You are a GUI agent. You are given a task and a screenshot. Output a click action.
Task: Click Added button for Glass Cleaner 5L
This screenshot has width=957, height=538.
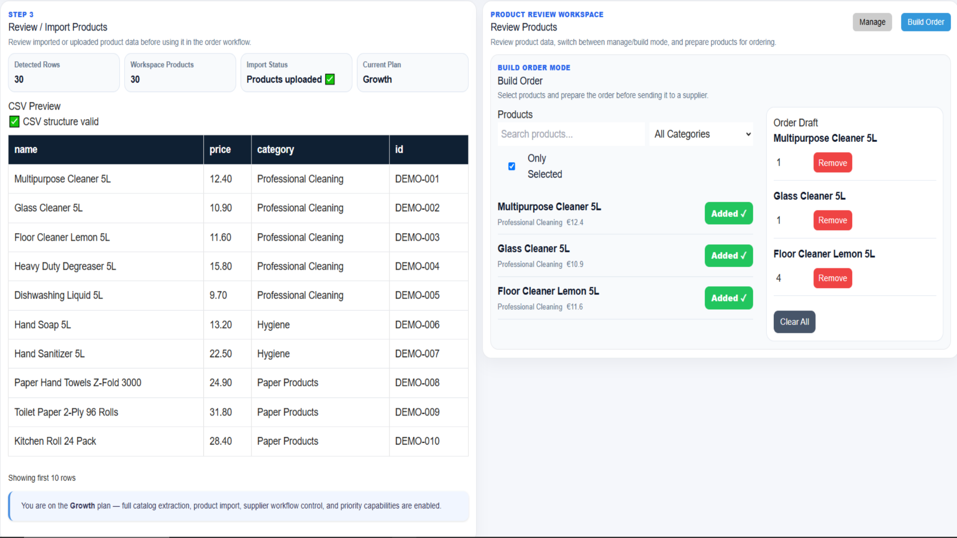click(x=728, y=255)
